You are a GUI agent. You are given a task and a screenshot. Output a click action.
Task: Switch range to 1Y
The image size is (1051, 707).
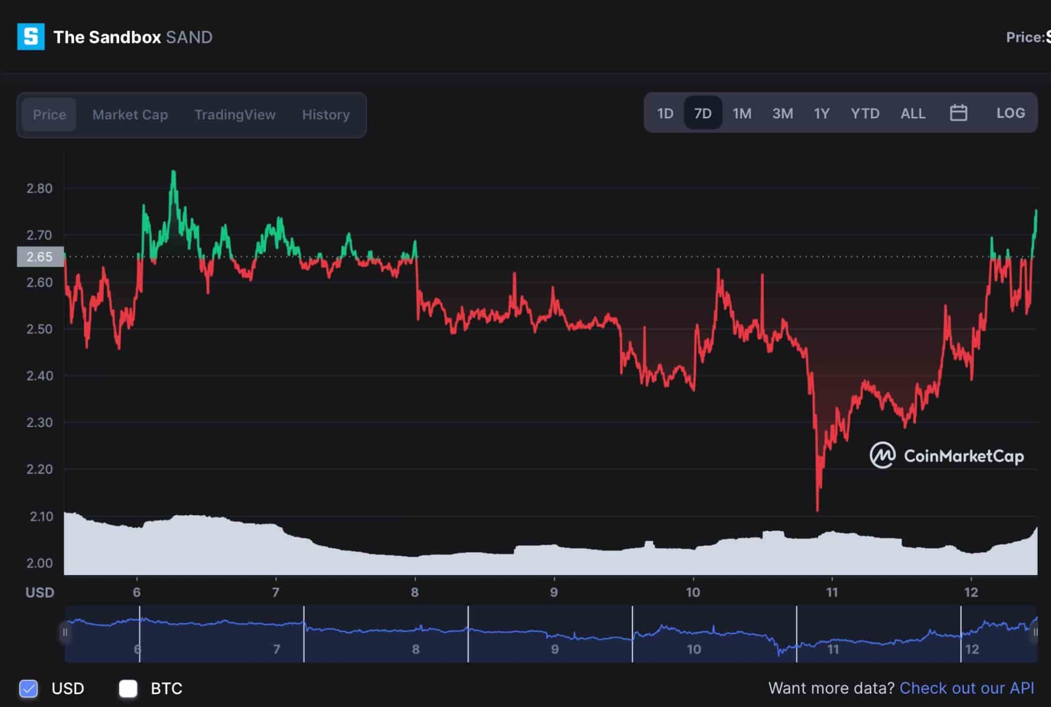tap(822, 113)
